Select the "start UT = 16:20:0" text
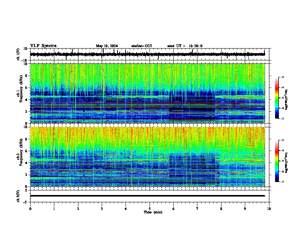Screen dimensions: 303x234 tap(185, 46)
